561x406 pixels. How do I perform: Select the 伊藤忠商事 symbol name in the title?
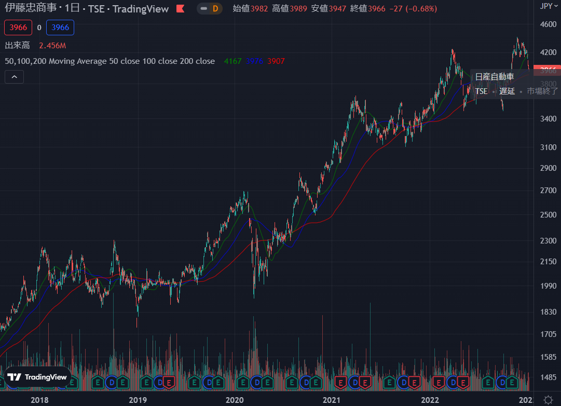(31, 9)
